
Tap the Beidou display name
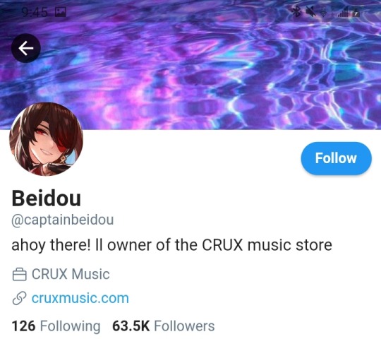pos(46,198)
